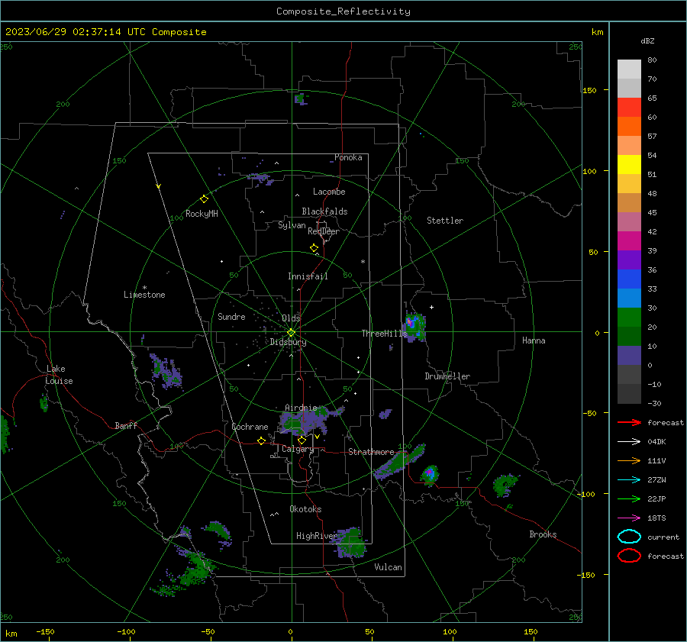Select the Stettler label
This screenshot has width=687, height=642.
click(x=445, y=221)
